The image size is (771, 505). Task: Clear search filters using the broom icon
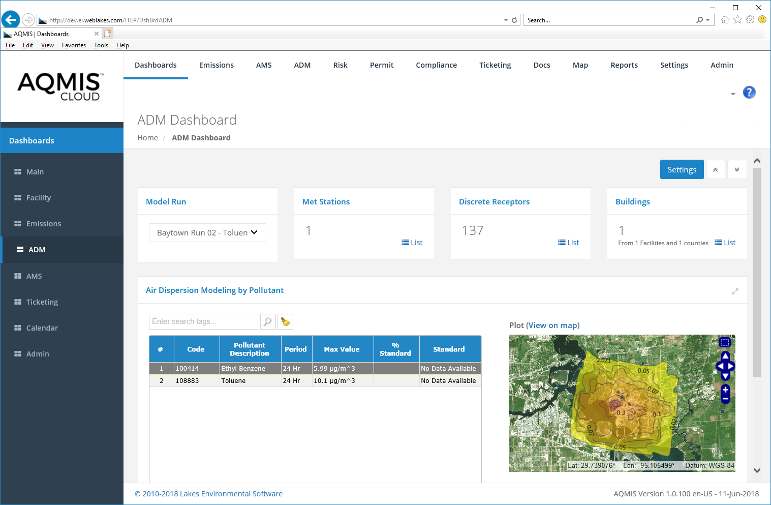(285, 321)
